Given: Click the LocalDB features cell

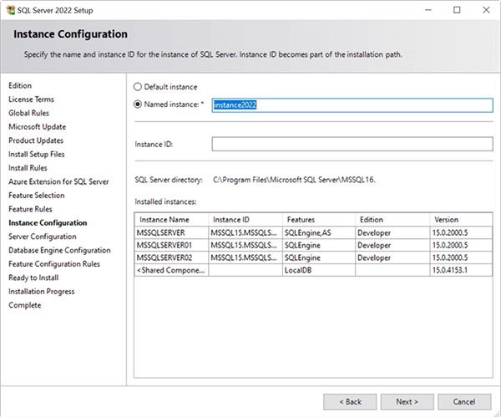Looking at the screenshot, I should [x=319, y=270].
